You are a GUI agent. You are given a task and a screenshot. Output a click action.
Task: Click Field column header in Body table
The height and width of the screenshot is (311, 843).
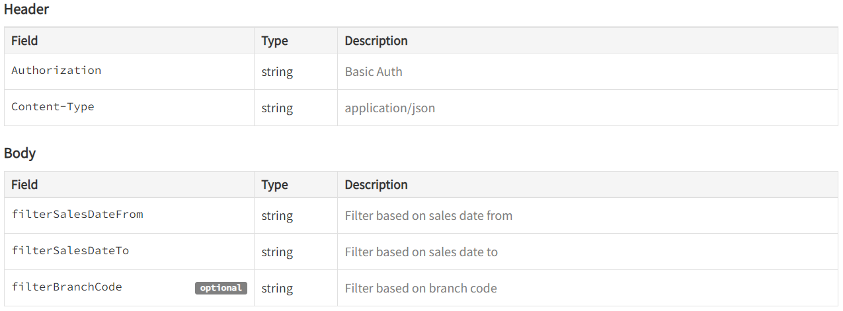tap(24, 184)
